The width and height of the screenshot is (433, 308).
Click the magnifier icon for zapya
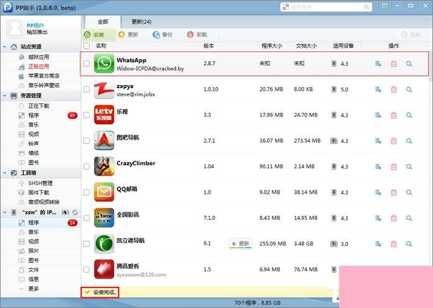click(x=409, y=89)
